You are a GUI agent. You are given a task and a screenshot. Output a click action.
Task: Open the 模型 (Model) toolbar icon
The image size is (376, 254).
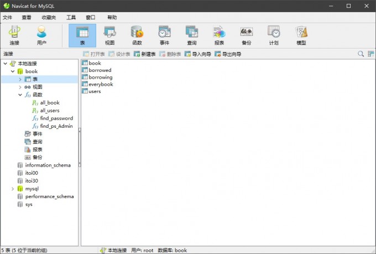coord(301,35)
